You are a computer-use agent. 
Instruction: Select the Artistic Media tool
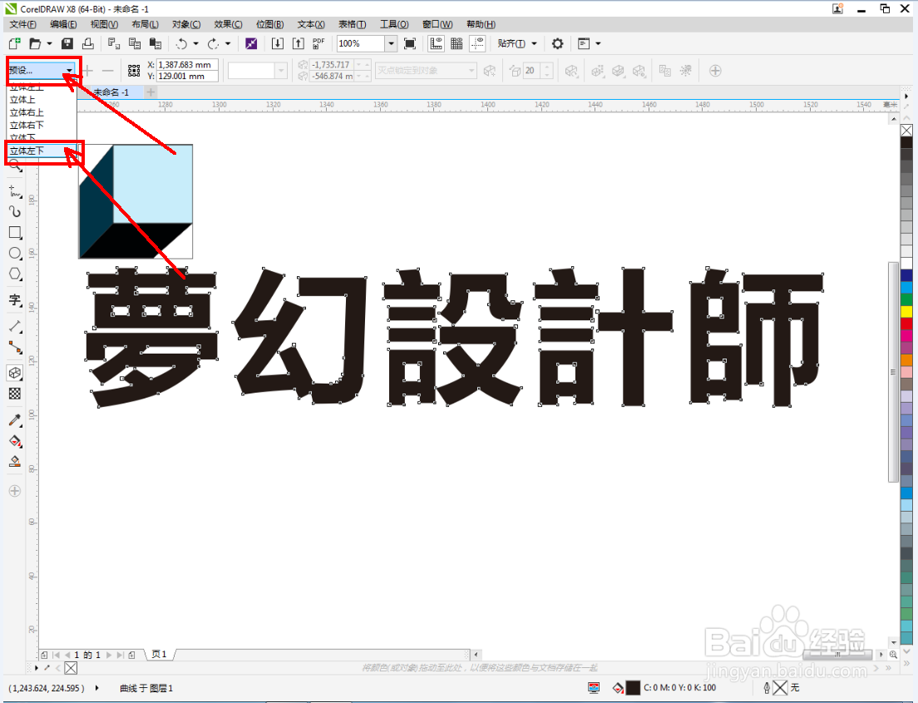(15, 211)
